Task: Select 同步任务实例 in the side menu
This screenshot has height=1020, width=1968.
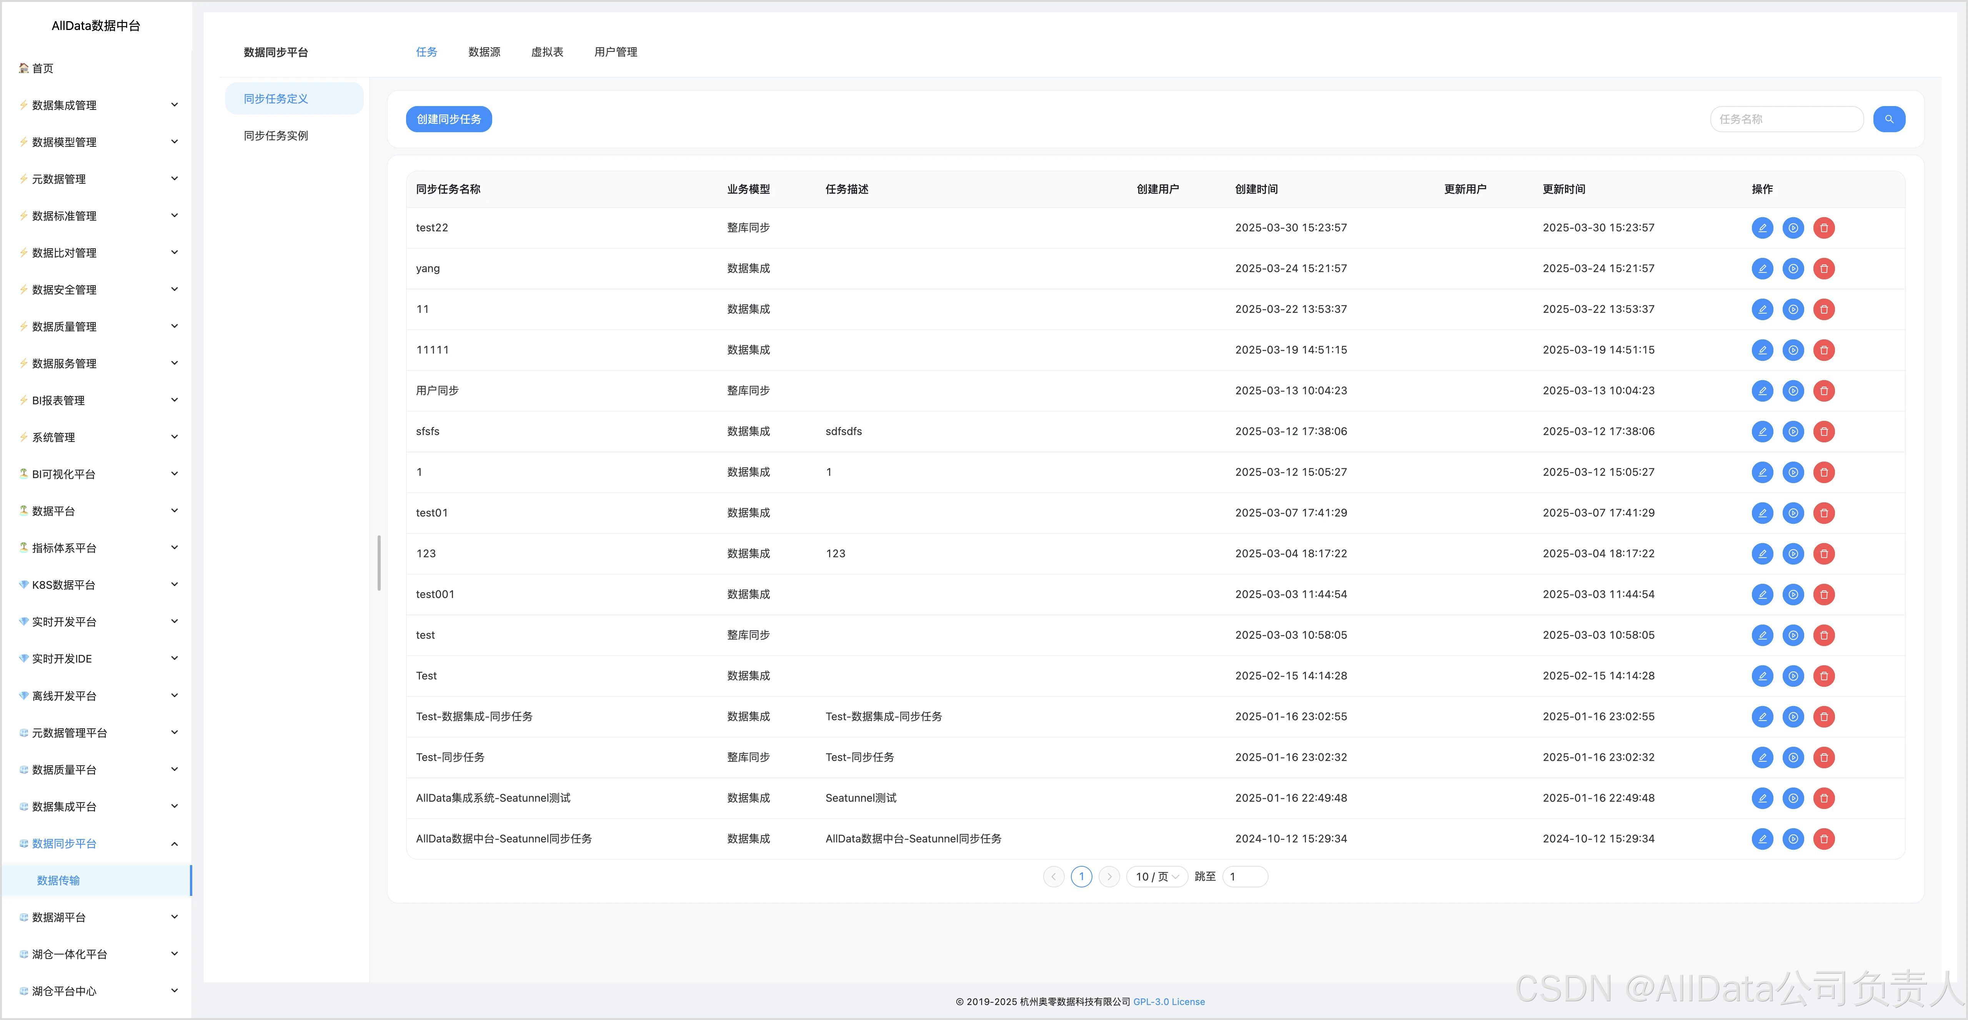Action: pyautogui.click(x=294, y=136)
